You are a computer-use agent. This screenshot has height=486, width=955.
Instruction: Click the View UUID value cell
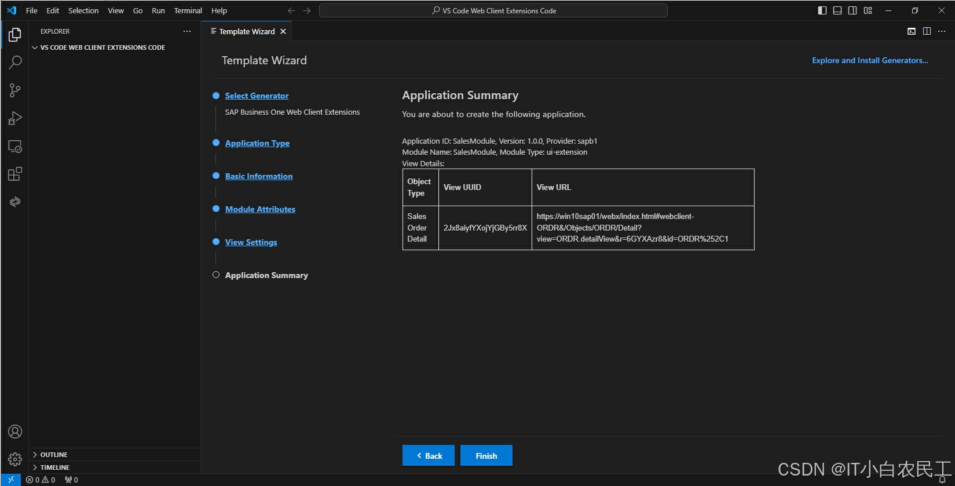(x=485, y=228)
